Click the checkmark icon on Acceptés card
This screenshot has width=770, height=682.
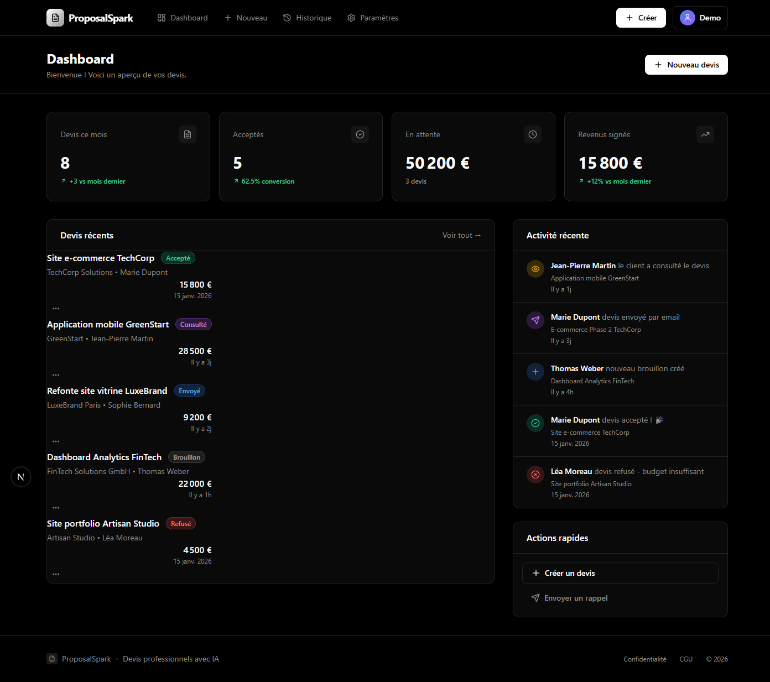click(360, 134)
